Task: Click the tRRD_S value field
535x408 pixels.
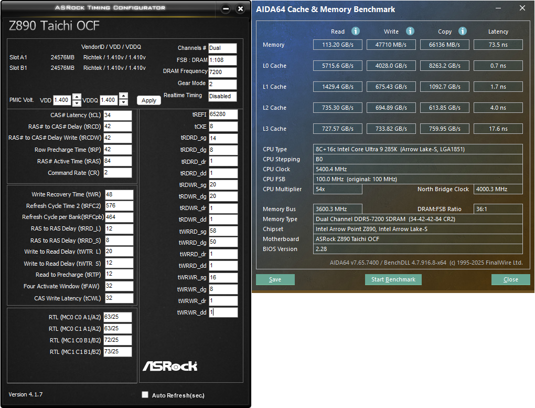Action: click(119, 240)
